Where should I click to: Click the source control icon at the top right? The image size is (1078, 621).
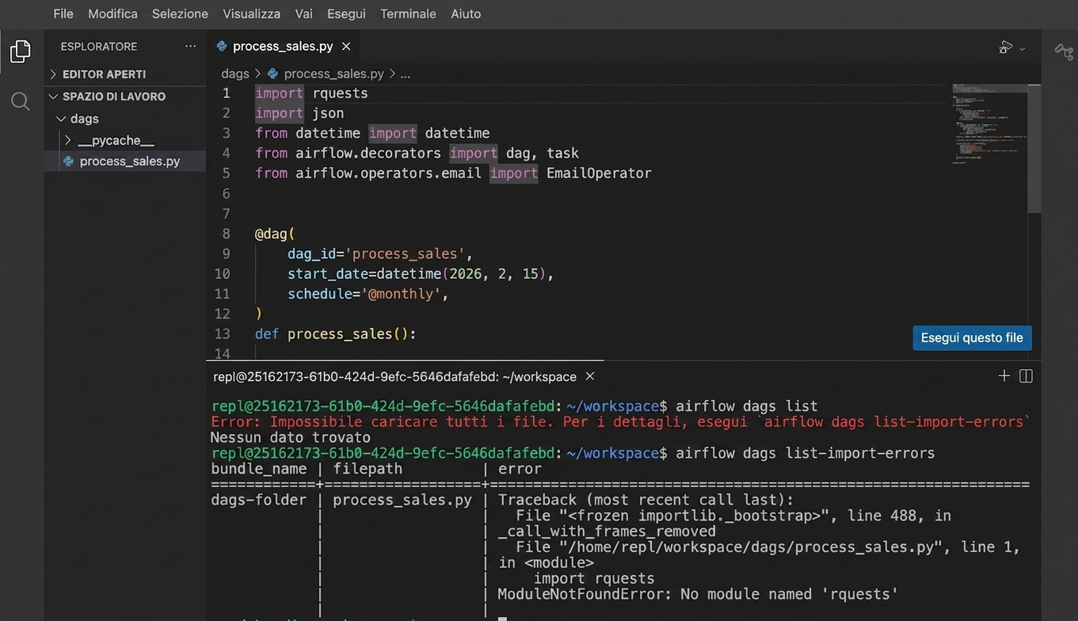(1064, 51)
